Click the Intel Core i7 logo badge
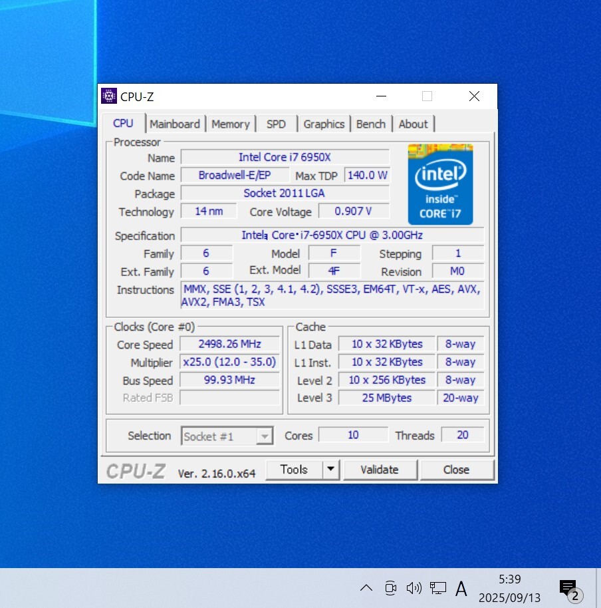 pyautogui.click(x=439, y=184)
